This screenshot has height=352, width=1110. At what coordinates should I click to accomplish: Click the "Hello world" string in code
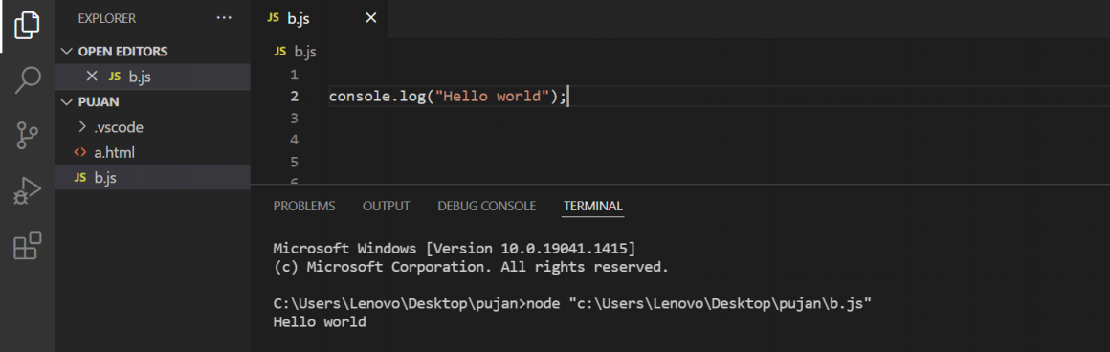(x=494, y=97)
